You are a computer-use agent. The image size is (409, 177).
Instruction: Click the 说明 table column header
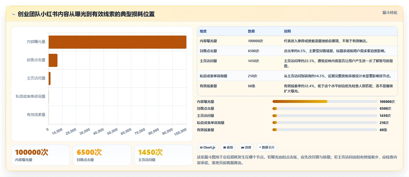point(287,31)
